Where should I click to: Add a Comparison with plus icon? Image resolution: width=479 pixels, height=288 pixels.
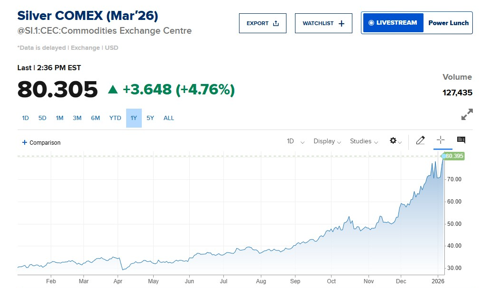[x=42, y=142]
